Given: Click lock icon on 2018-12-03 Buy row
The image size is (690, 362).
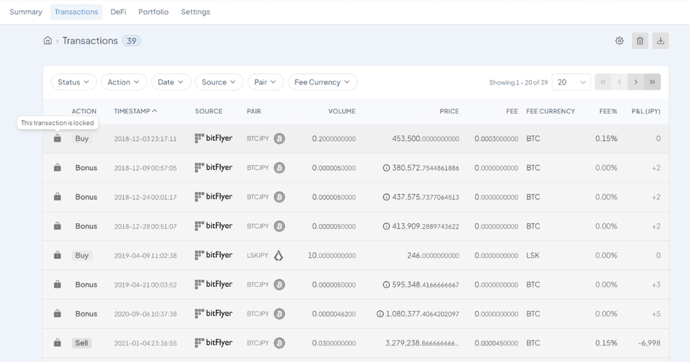Looking at the screenshot, I should click(x=57, y=139).
